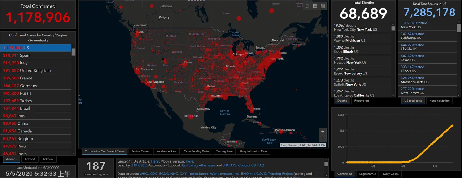Image resolution: width=462 pixels, height=178 pixels.
Task: Switch to Testing Rate map tab
Action: 225,151
